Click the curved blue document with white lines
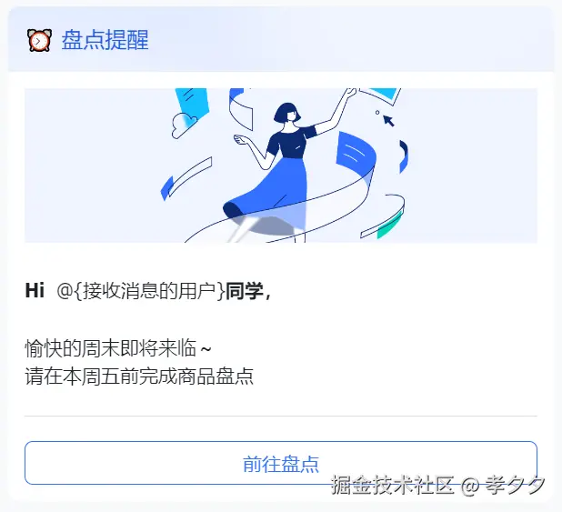Screen dimensions: 562x512 click(x=356, y=157)
